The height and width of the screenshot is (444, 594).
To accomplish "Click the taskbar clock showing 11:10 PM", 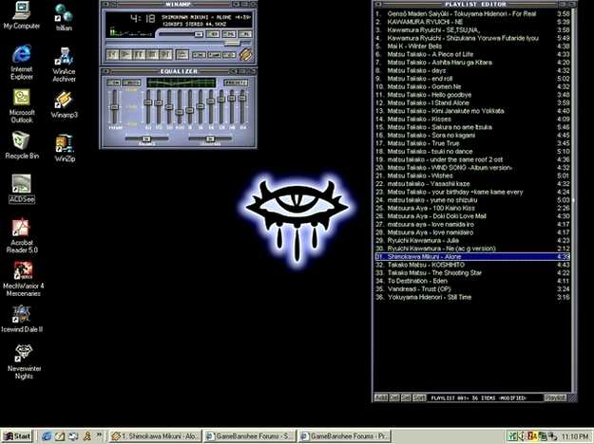I will [x=575, y=436].
